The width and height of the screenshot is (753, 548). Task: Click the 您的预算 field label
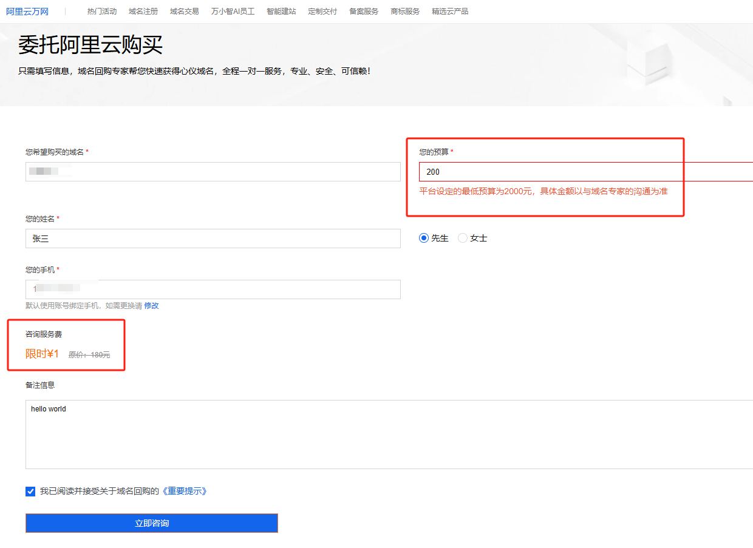(x=434, y=152)
